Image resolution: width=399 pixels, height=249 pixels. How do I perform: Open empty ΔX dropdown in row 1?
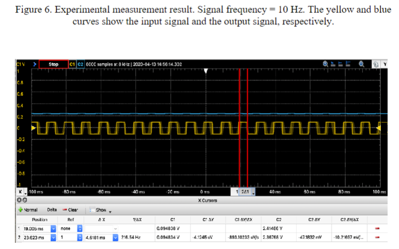pyautogui.click(x=115, y=229)
